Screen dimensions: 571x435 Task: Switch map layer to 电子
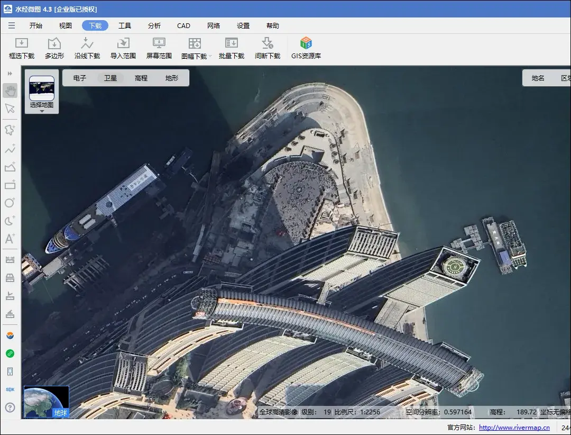[80, 78]
